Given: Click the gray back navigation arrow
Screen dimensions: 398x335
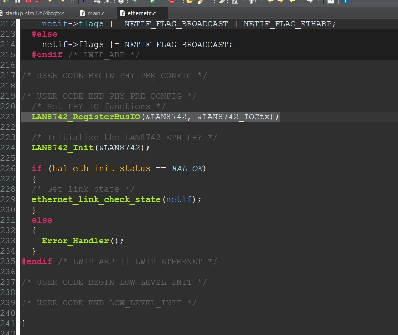Looking at the screenshot, I should tap(310, 1).
